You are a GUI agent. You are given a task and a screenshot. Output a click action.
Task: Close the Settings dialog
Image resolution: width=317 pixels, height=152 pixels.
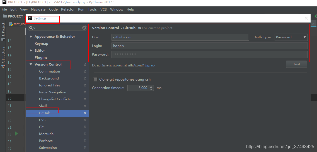click(x=306, y=18)
